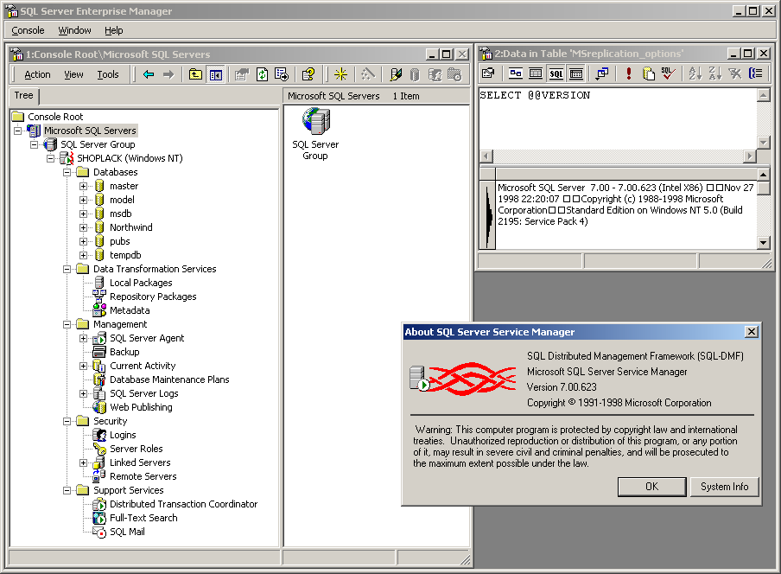The height and width of the screenshot is (574, 781).
Task: Click the New yellow star icon
Action: tap(341, 75)
